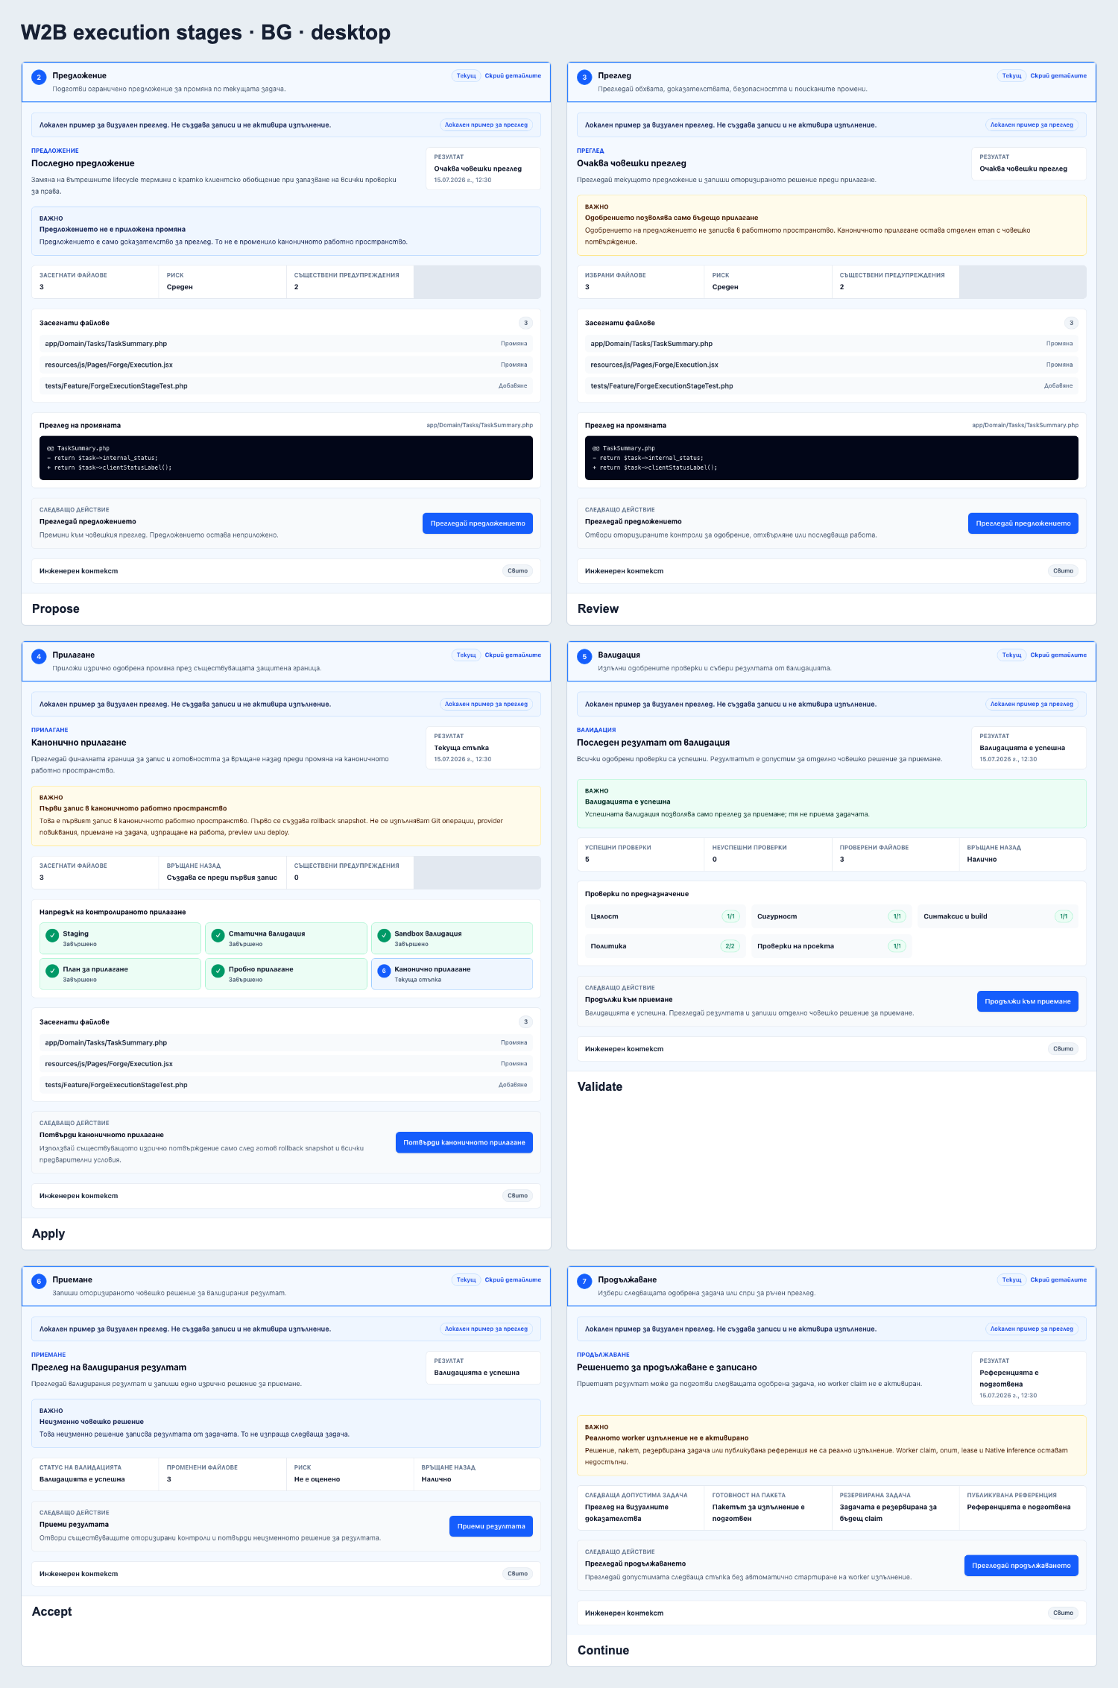Expand collapsed Инженерен контекст in Валидация card
The image size is (1118, 1688).
(832, 1049)
